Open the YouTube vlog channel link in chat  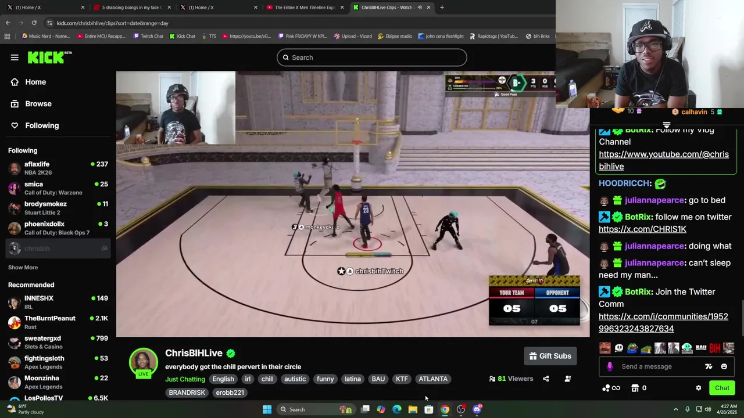[663, 160]
